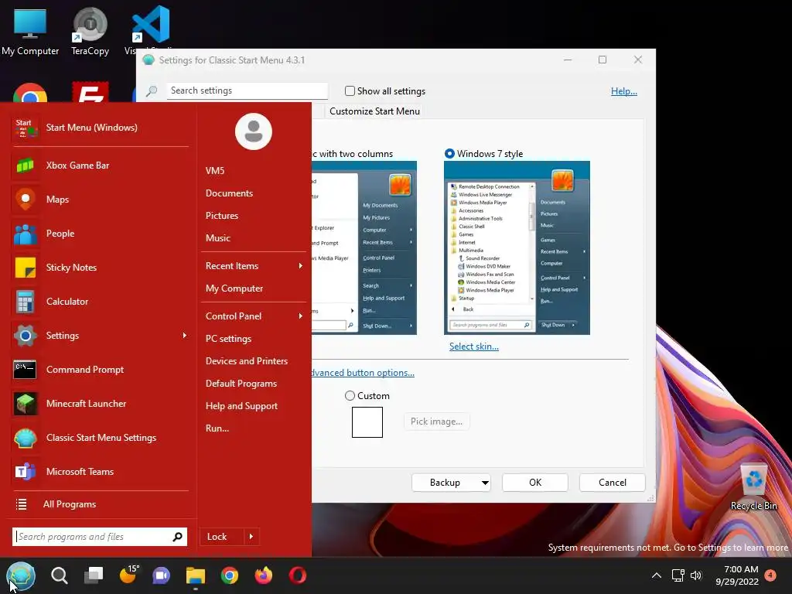
Task: Click the volume speaker tray icon
Action: [696, 575]
